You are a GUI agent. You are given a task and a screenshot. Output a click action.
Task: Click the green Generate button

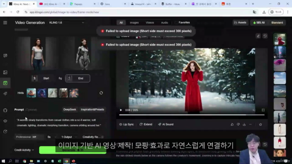tap(73, 150)
